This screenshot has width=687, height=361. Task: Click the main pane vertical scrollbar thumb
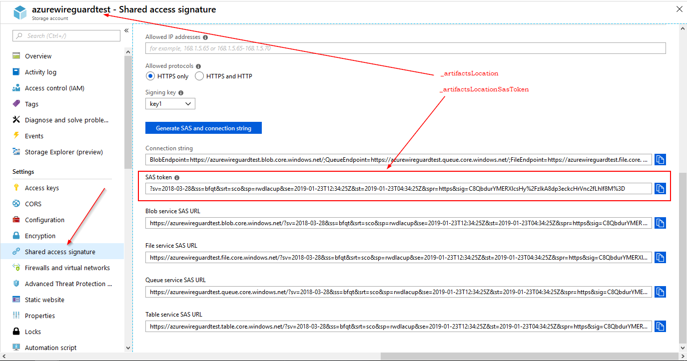pyautogui.click(x=683, y=258)
